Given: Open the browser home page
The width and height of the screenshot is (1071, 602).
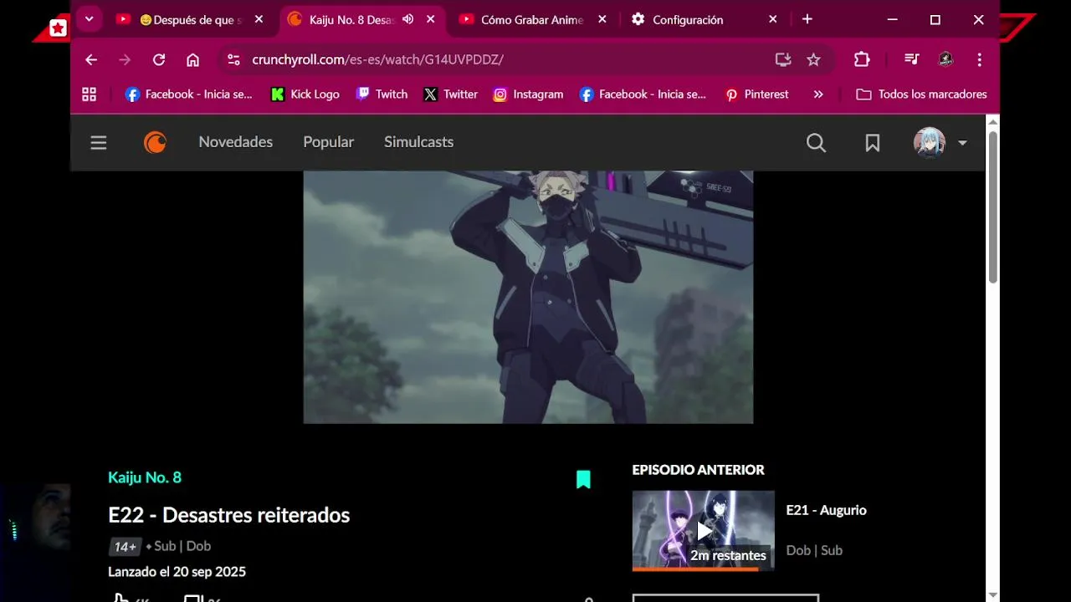Looking at the screenshot, I should click(x=193, y=59).
